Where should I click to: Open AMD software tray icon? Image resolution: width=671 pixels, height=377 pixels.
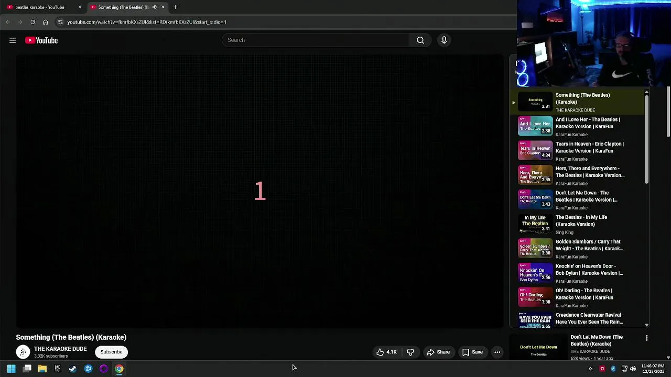coord(602,369)
